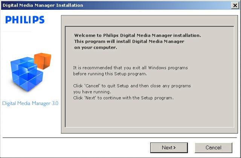Click the empty area of the welcome panel

149,114
